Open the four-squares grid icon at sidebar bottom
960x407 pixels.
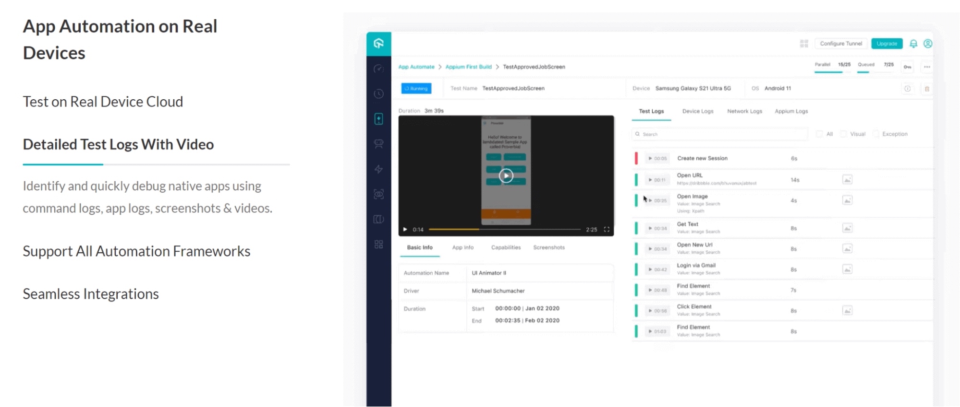[378, 244]
